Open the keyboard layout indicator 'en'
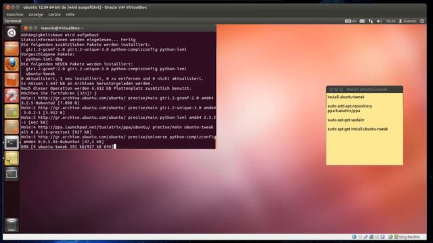 [350, 21]
